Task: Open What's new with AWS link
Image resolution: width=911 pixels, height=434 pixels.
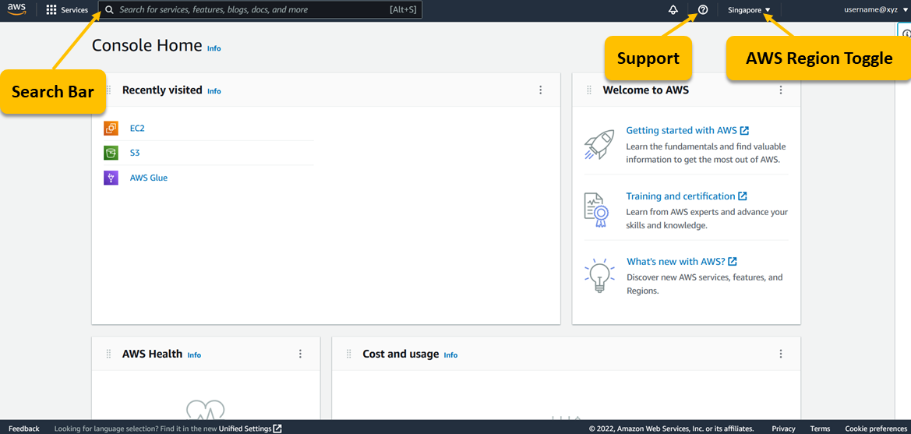Action: 682,262
